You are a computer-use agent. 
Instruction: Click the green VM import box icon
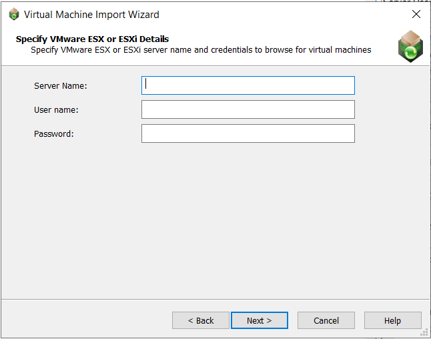pyautogui.click(x=410, y=46)
